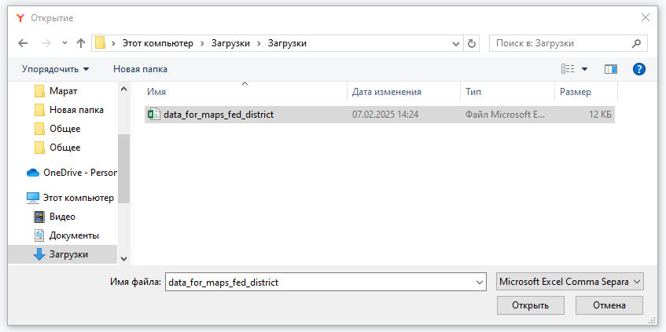Click the Имя файла text field
The image size is (666, 332).
point(318,281)
